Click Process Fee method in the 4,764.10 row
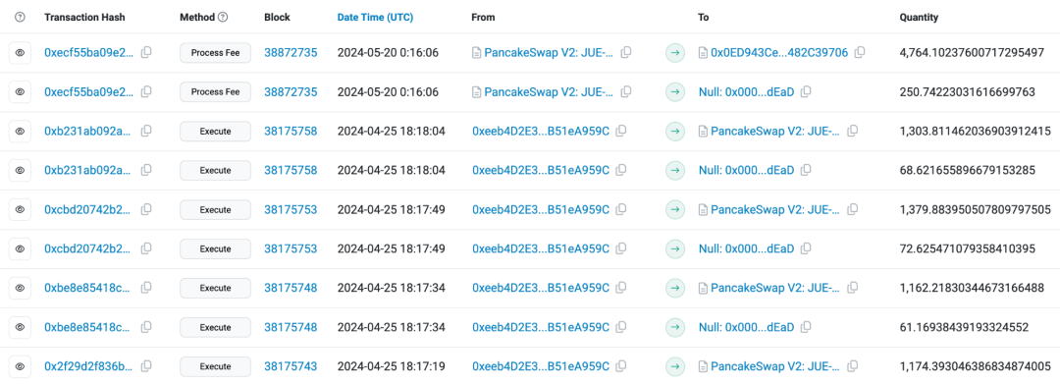This screenshot has width=1060, height=384. click(x=215, y=53)
